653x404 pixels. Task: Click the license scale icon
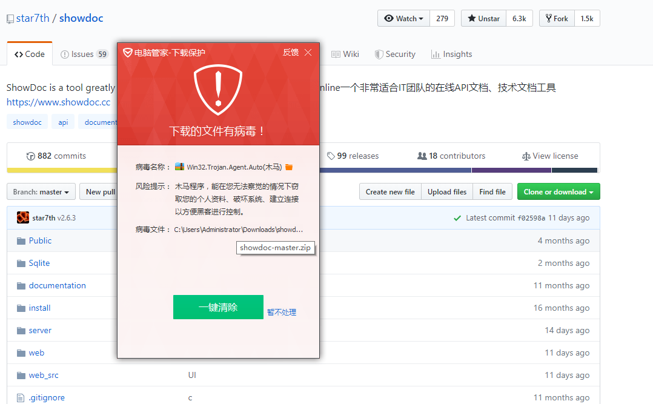click(526, 156)
